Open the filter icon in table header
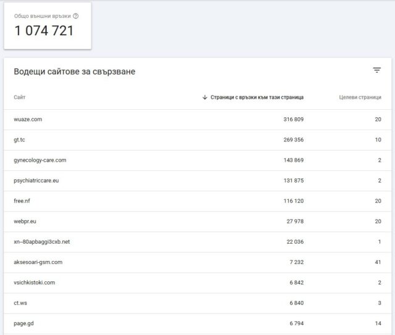Screen dimensions: 395x335 (x=376, y=70)
